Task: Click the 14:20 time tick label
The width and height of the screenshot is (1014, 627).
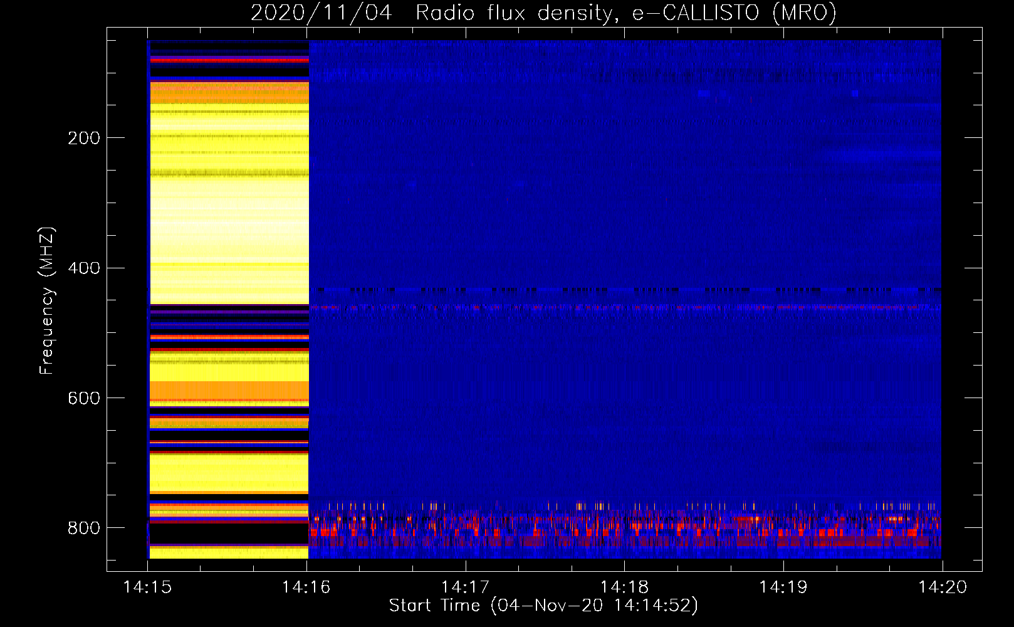Action: coord(943,587)
